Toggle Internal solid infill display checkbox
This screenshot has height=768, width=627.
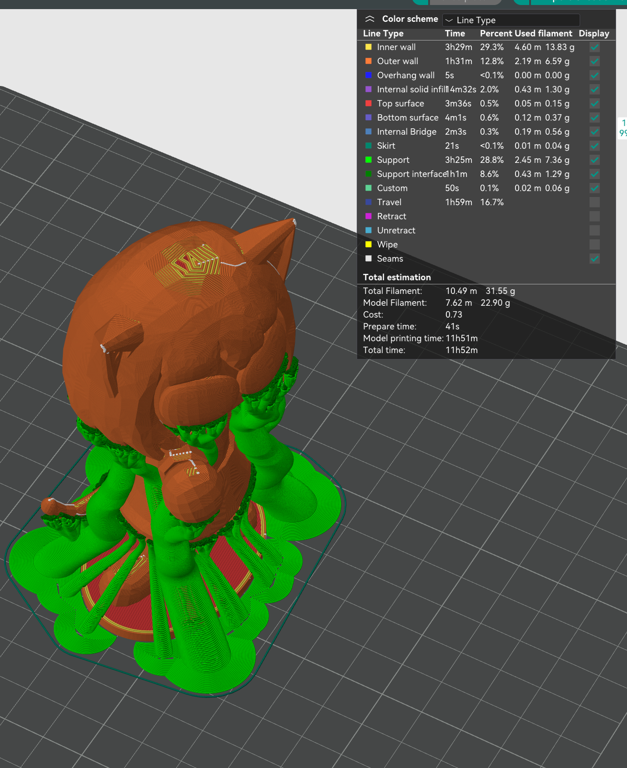click(594, 89)
